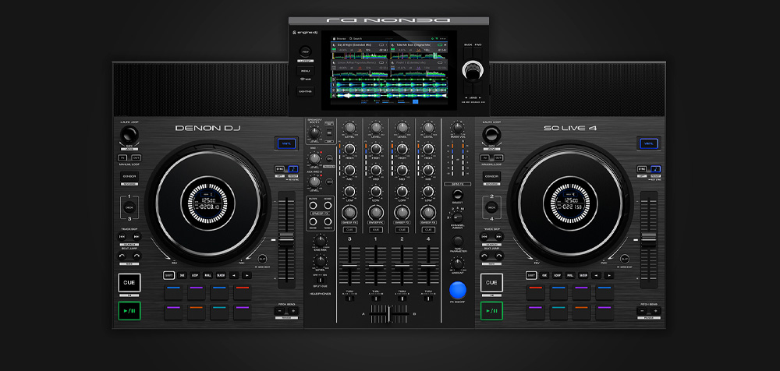This screenshot has height=371, width=780.
Task: Click the BPM FX SELECT knob
Action: tap(458, 194)
